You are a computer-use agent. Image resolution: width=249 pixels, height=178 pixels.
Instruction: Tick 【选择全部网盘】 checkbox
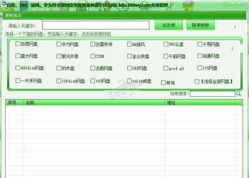(x=197, y=82)
